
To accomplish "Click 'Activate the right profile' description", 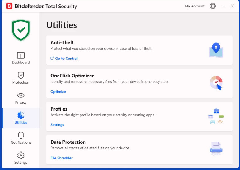I will 103,115.
